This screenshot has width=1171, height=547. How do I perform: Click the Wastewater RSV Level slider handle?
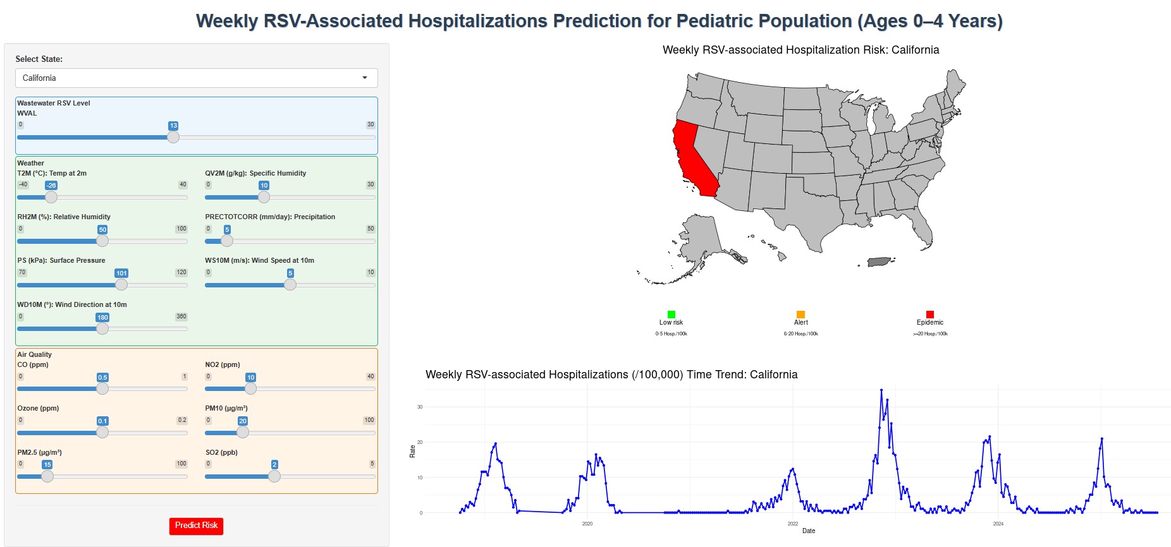coord(173,137)
